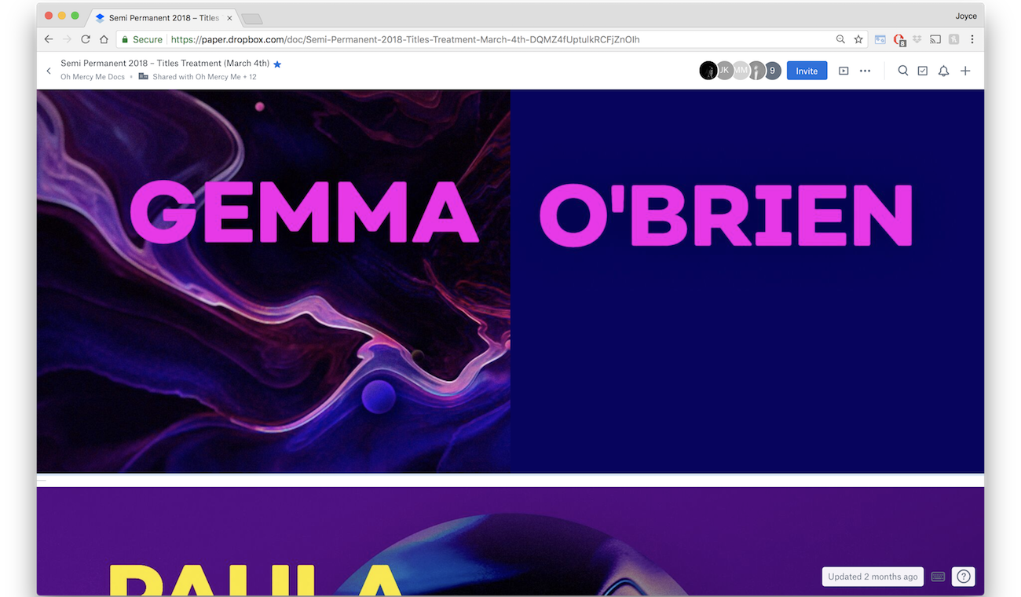Show the 9 additional collaborators badge

[773, 71]
